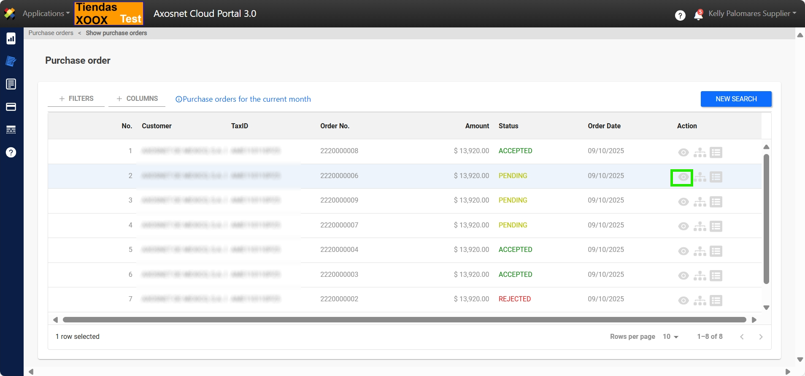Image resolution: width=805 pixels, height=376 pixels.
Task: Sort by Order Date column header
Action: pyautogui.click(x=604, y=126)
